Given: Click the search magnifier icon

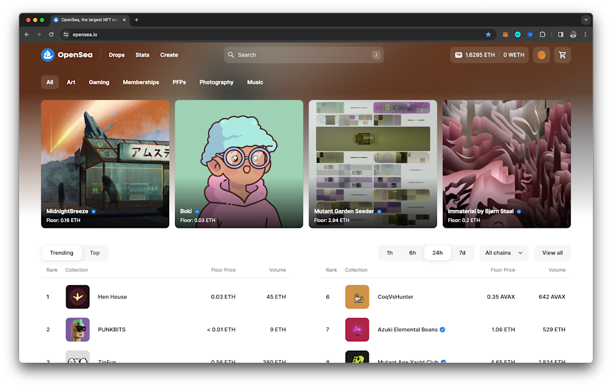Looking at the screenshot, I should tap(231, 55).
